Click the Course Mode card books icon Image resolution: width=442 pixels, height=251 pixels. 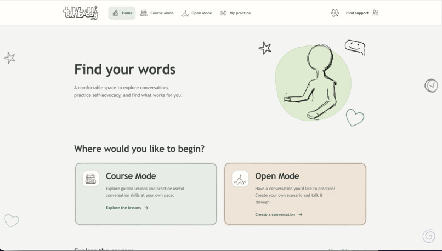(x=91, y=179)
